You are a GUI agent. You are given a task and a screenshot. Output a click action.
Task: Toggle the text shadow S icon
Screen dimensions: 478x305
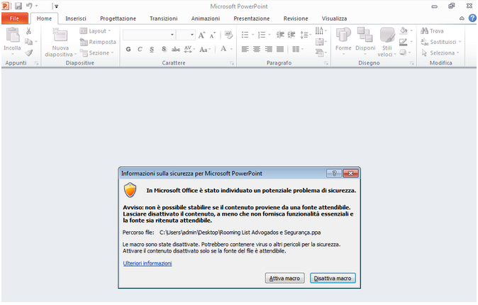click(x=164, y=49)
